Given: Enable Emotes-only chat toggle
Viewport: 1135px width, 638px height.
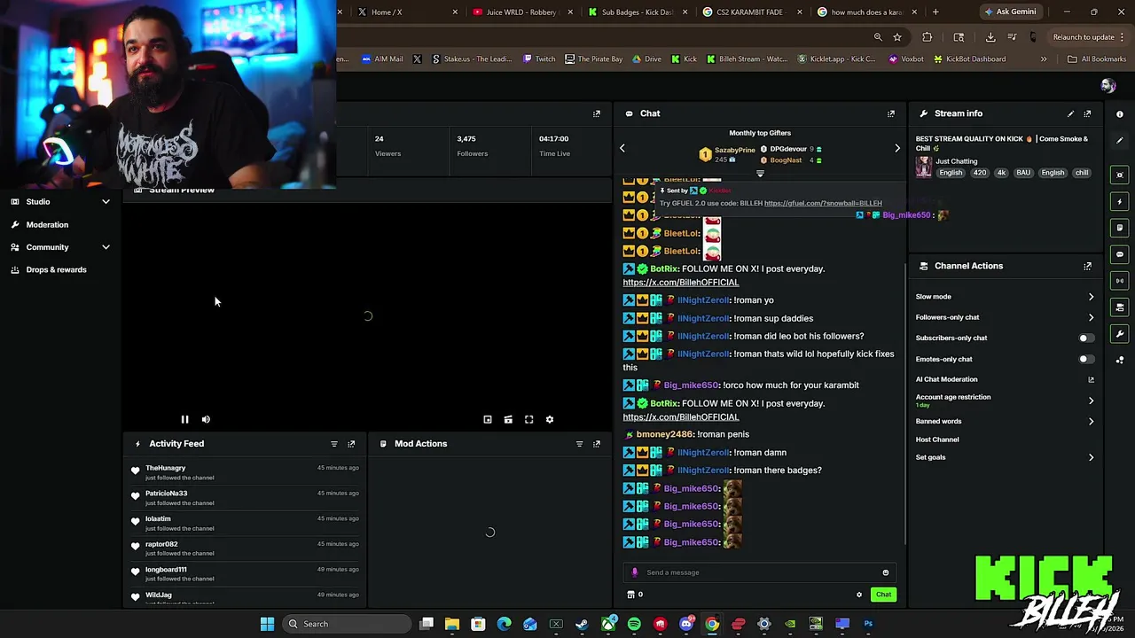Looking at the screenshot, I should coord(1085,359).
